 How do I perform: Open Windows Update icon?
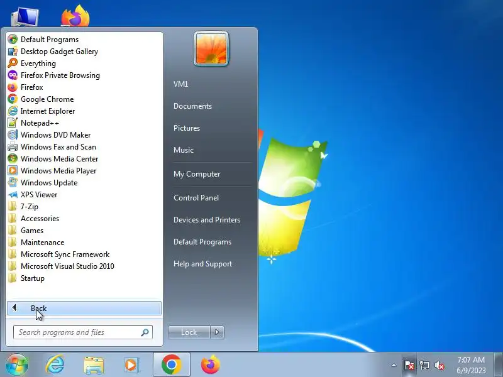13,182
